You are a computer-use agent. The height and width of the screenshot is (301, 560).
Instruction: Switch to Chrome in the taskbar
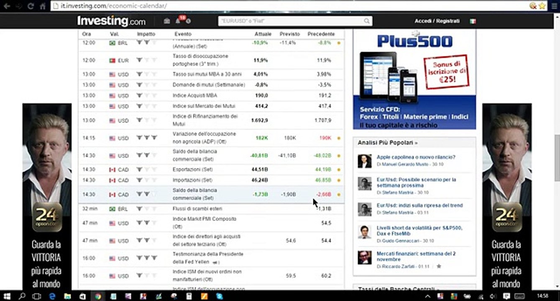pyautogui.click(x=97, y=296)
